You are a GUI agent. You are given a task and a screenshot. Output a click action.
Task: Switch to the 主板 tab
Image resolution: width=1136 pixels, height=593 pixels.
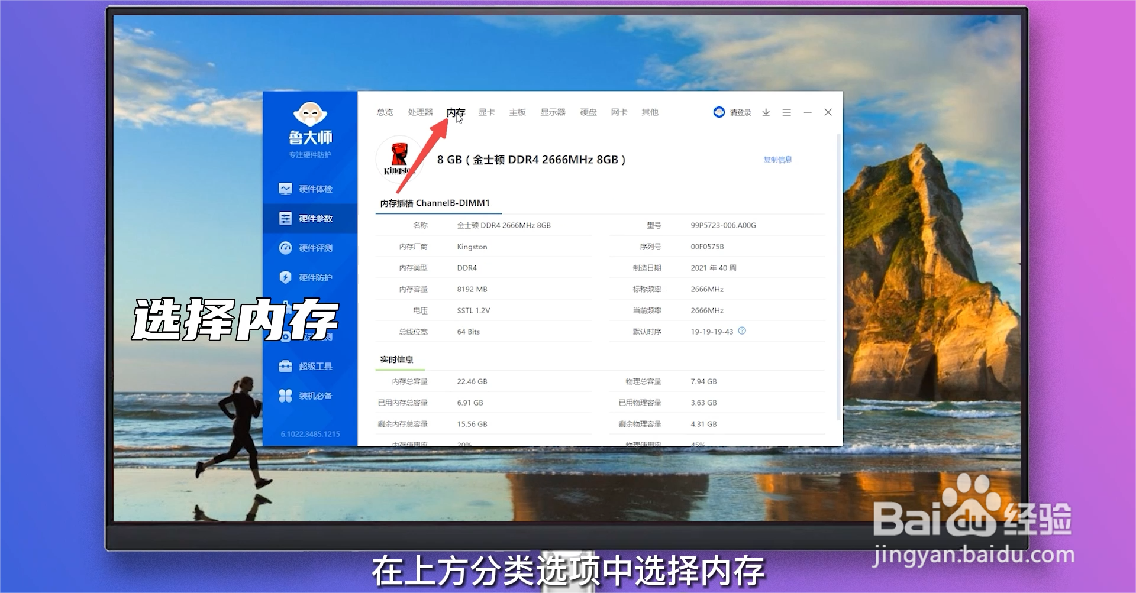(517, 112)
